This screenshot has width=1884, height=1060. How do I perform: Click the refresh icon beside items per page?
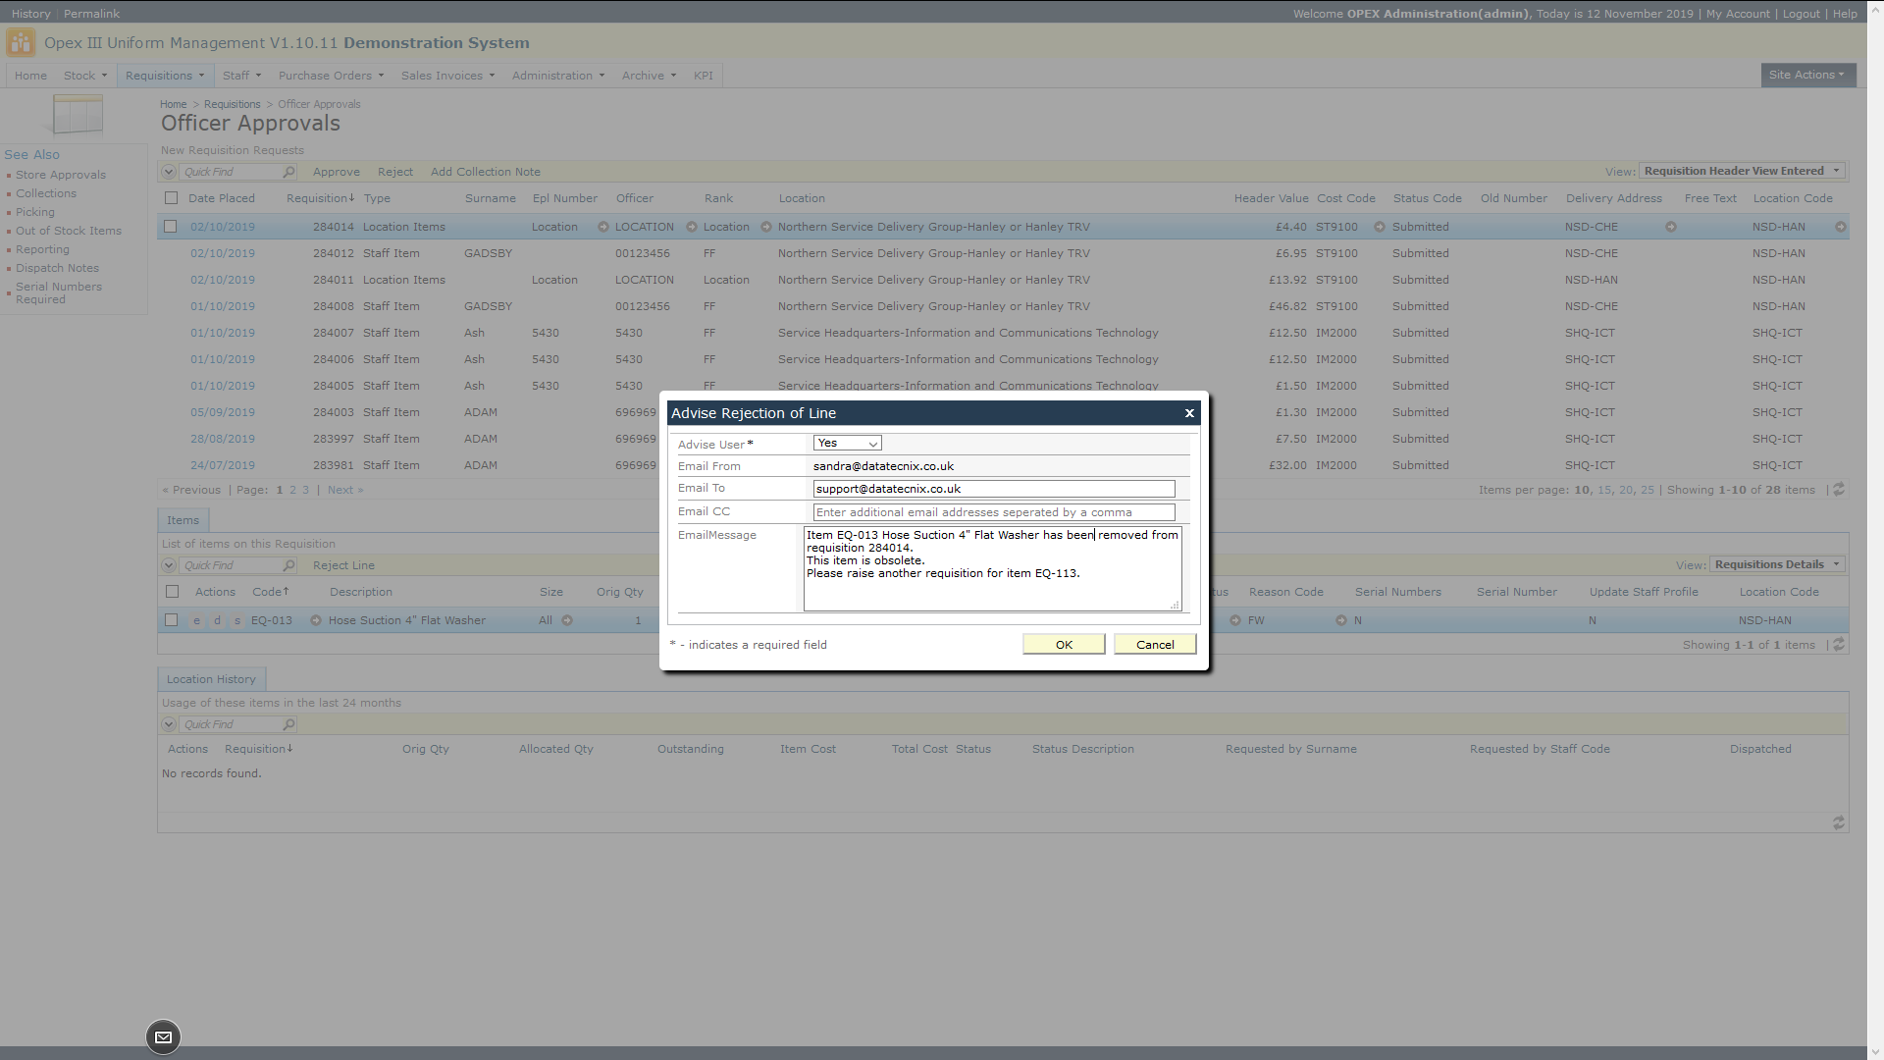click(x=1839, y=490)
